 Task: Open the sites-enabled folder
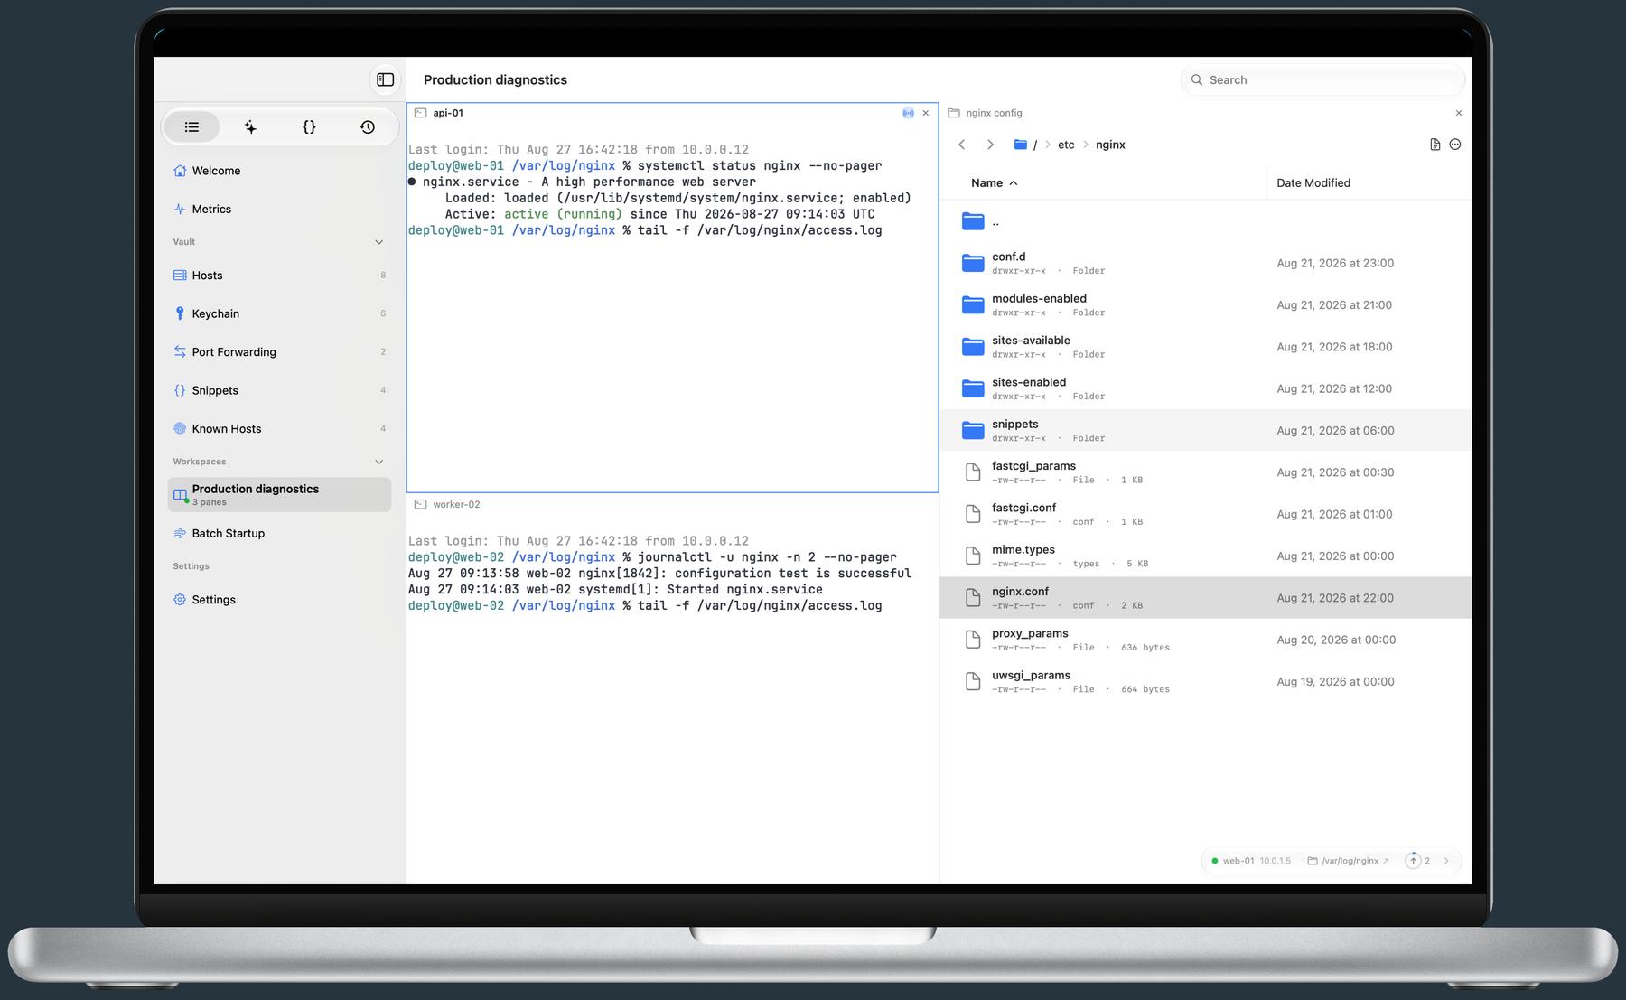(1205, 388)
